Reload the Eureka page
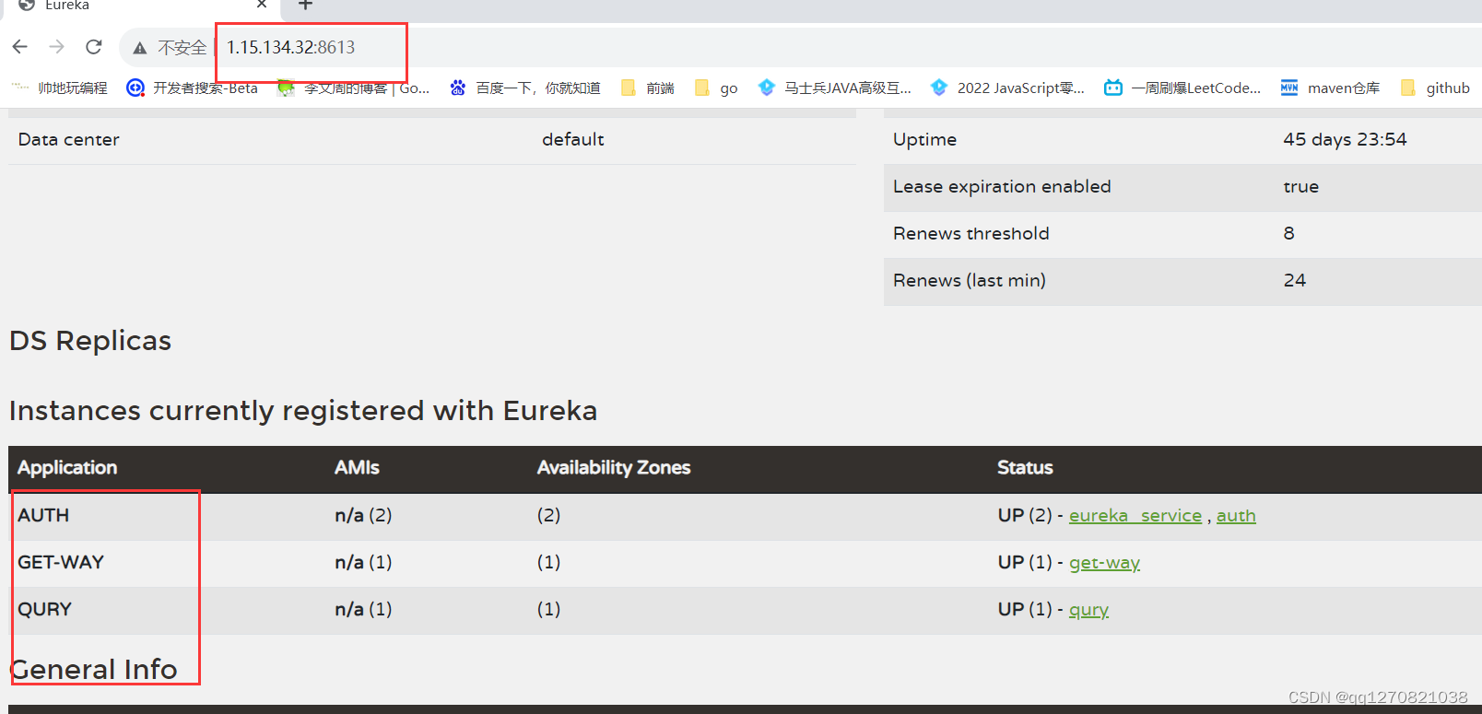Viewport: 1482px width, 714px height. [94, 47]
